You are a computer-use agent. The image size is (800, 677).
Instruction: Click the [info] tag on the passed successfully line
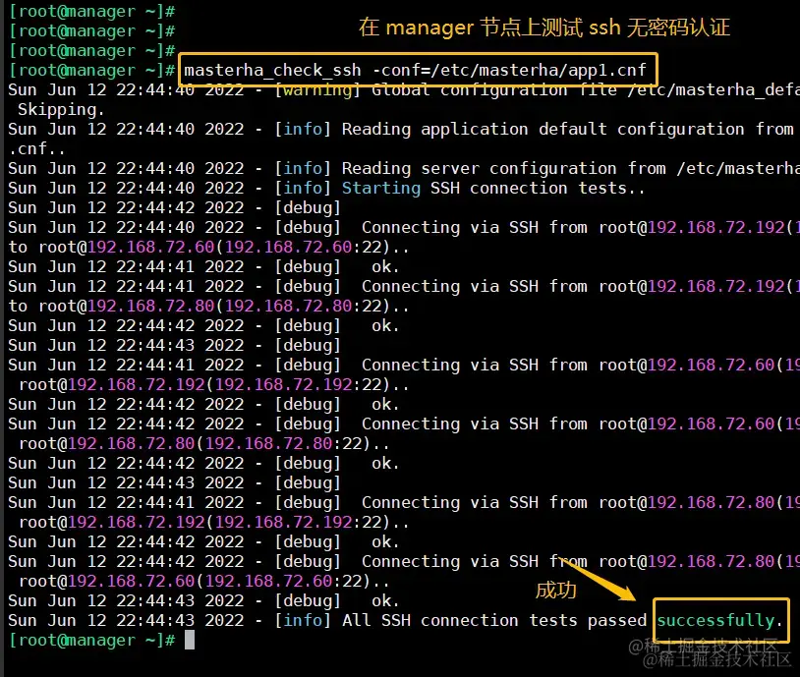303,620
